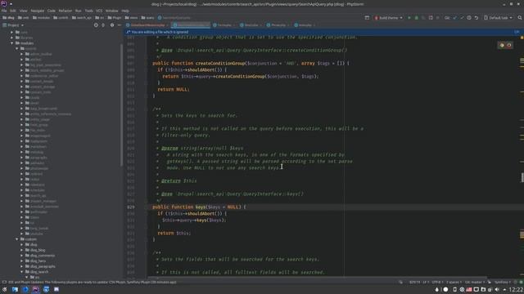
Task: Click the US flag keyboard layout icon
Action: 469,289
